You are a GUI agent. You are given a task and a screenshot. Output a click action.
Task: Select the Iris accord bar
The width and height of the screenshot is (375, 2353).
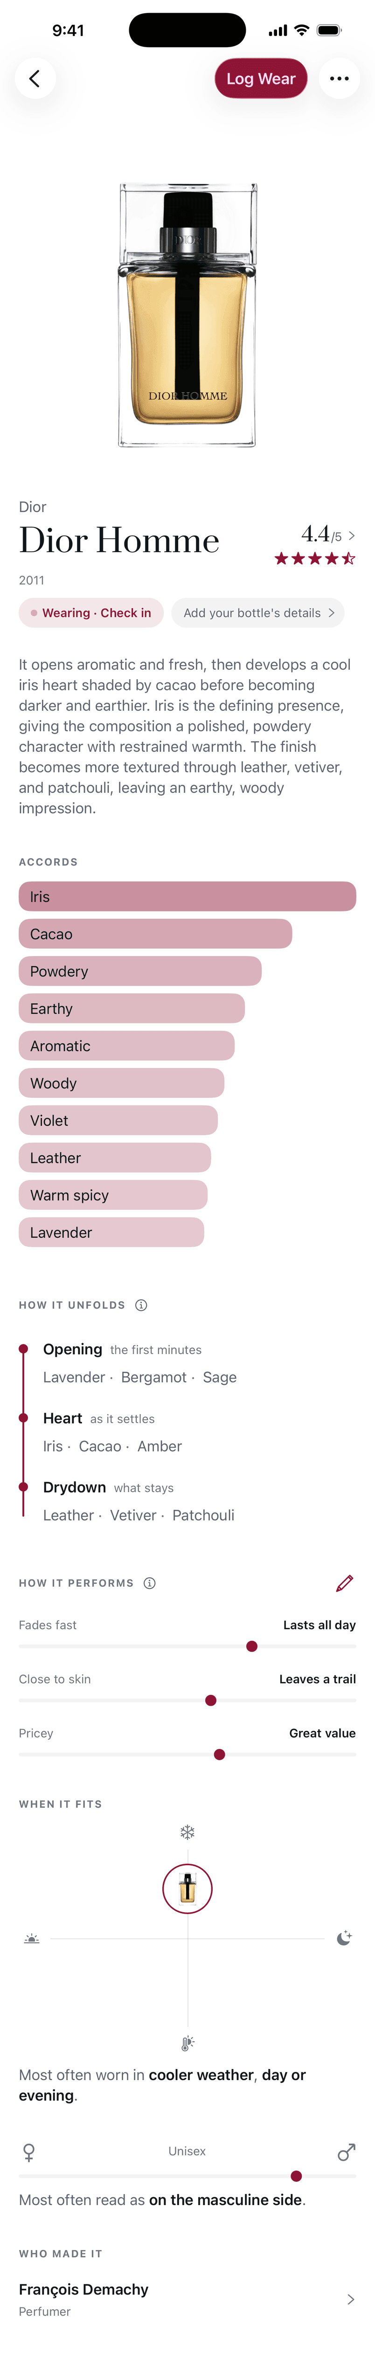pyautogui.click(x=187, y=896)
